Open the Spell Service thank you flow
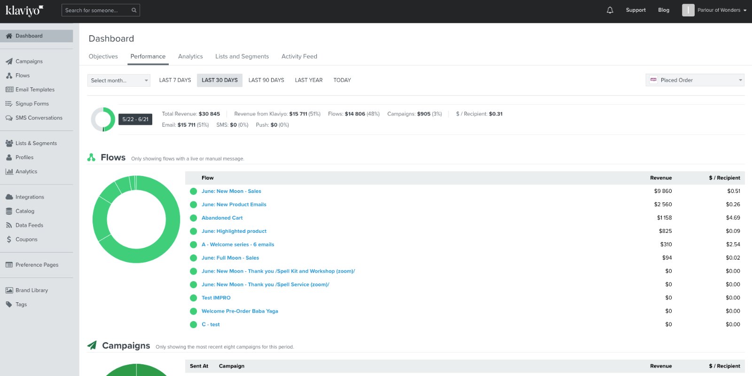Viewport: 752px width, 376px height. (266, 285)
